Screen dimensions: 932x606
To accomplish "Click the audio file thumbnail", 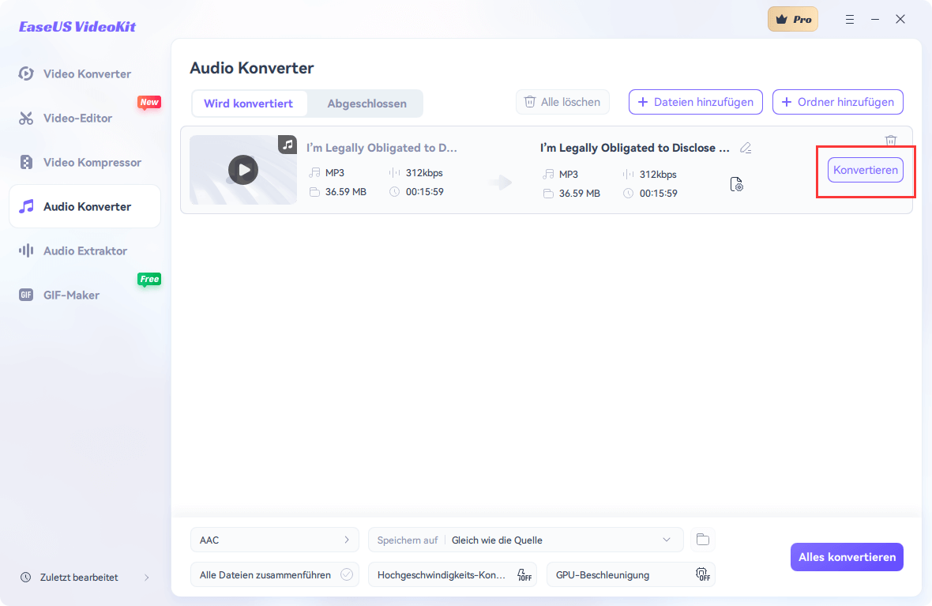I will 243,170.
